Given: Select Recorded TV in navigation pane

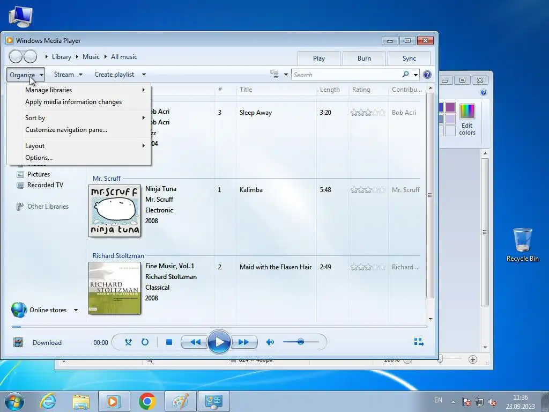Looking at the screenshot, I should (45, 185).
